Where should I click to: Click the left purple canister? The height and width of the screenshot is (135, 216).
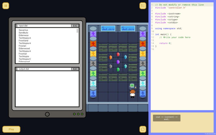click(93, 32)
